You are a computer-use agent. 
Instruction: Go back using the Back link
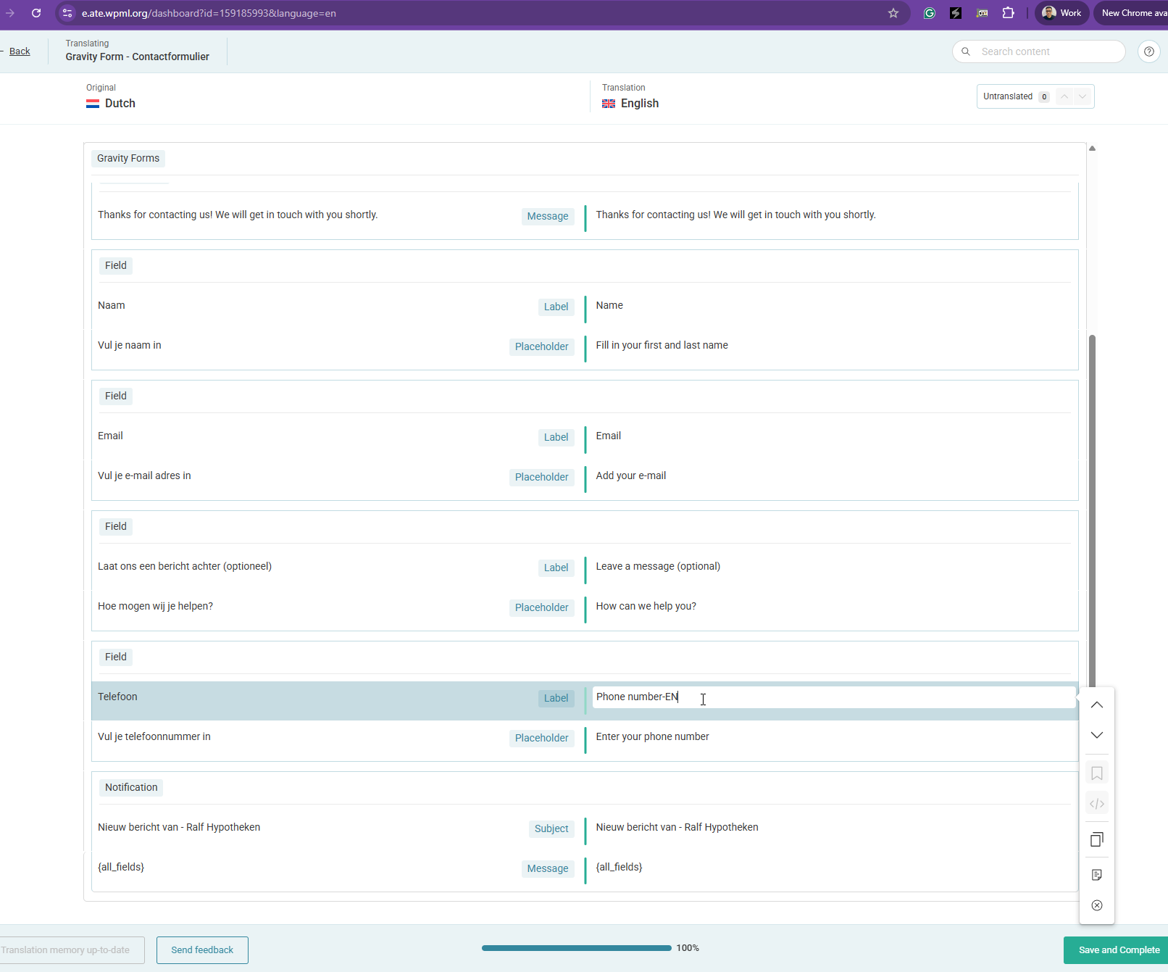point(20,51)
